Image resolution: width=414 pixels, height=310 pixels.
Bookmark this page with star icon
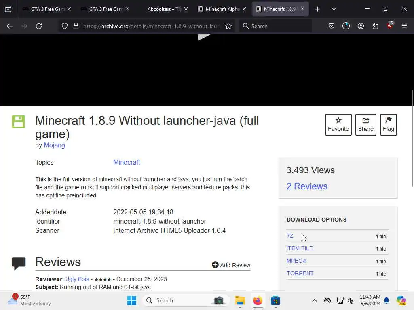228,26
